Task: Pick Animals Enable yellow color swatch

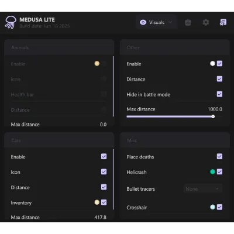Action: [97, 64]
